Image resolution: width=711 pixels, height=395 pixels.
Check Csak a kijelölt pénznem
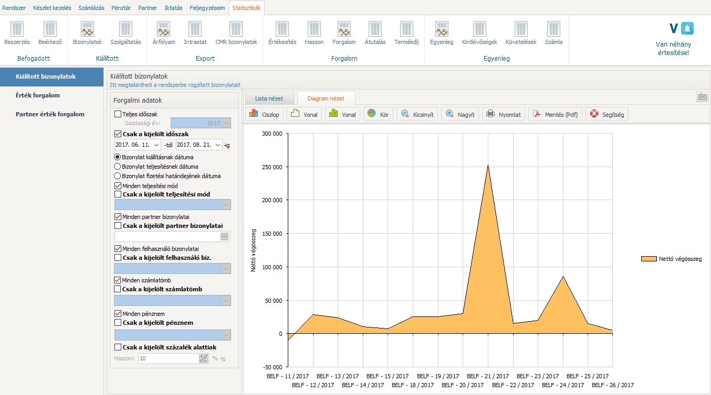[118, 323]
